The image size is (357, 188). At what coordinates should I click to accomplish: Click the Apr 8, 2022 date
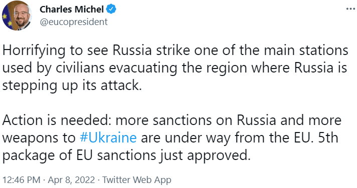[71, 180]
